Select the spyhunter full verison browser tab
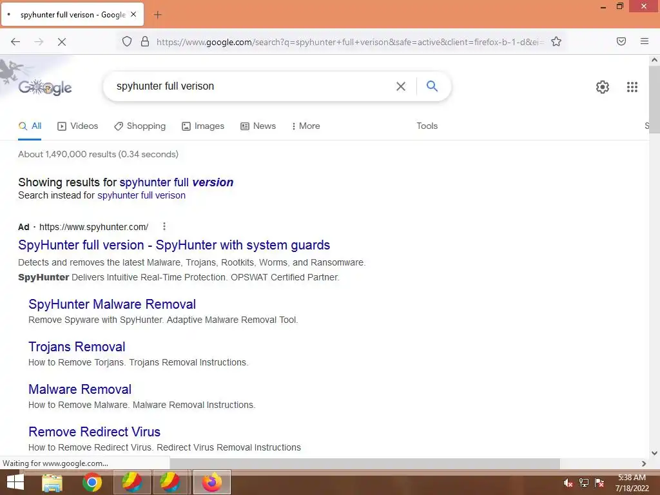The width and height of the screenshot is (660, 495). tap(72, 14)
